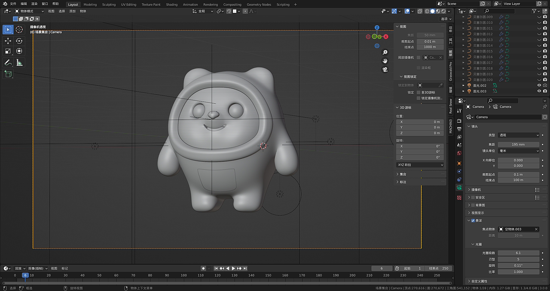
Task: Select the Move tool in left toolbar
Action: pos(8,41)
